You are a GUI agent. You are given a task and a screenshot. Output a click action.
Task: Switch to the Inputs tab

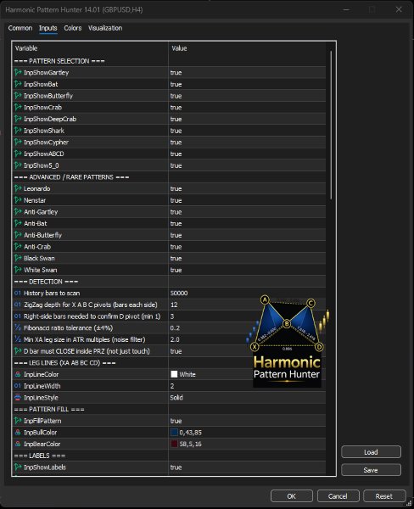(x=48, y=28)
